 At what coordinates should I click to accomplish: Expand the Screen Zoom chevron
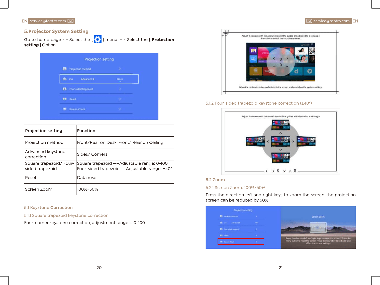coord(120,109)
